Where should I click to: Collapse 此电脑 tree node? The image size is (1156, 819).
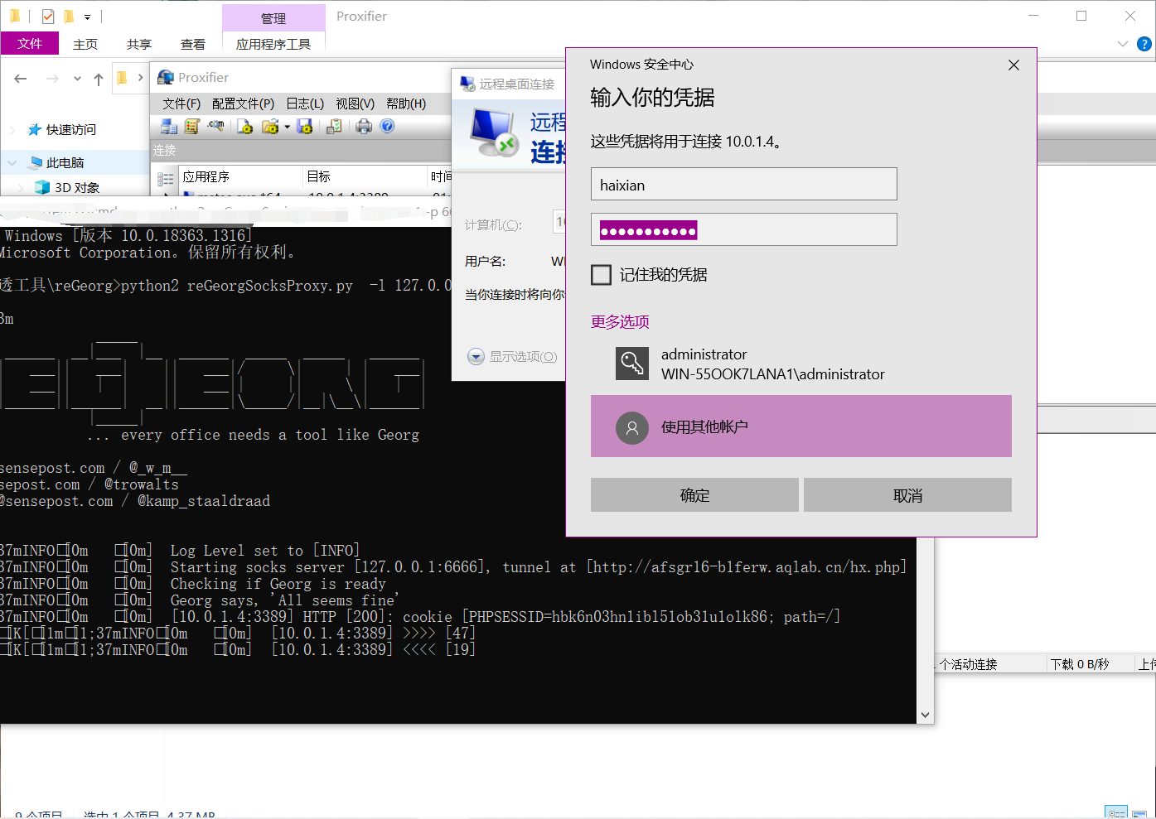12,163
